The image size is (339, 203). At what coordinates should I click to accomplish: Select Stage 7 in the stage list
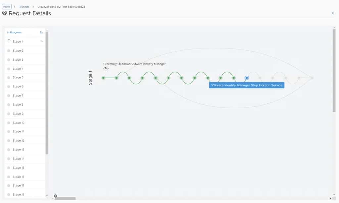pos(25,96)
